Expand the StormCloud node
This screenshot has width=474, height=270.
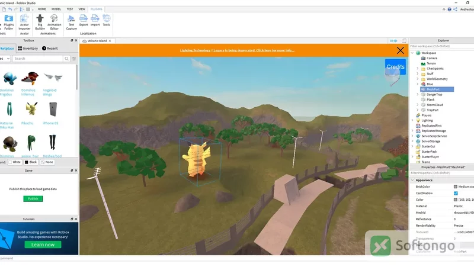pos(418,105)
